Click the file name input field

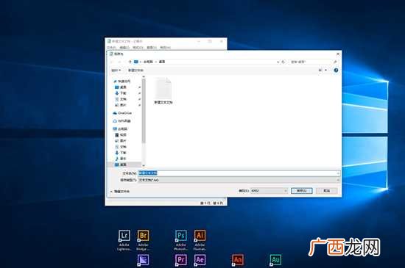(x=239, y=173)
